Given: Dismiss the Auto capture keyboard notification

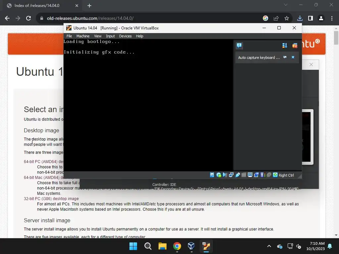Looking at the screenshot, I should click(293, 57).
